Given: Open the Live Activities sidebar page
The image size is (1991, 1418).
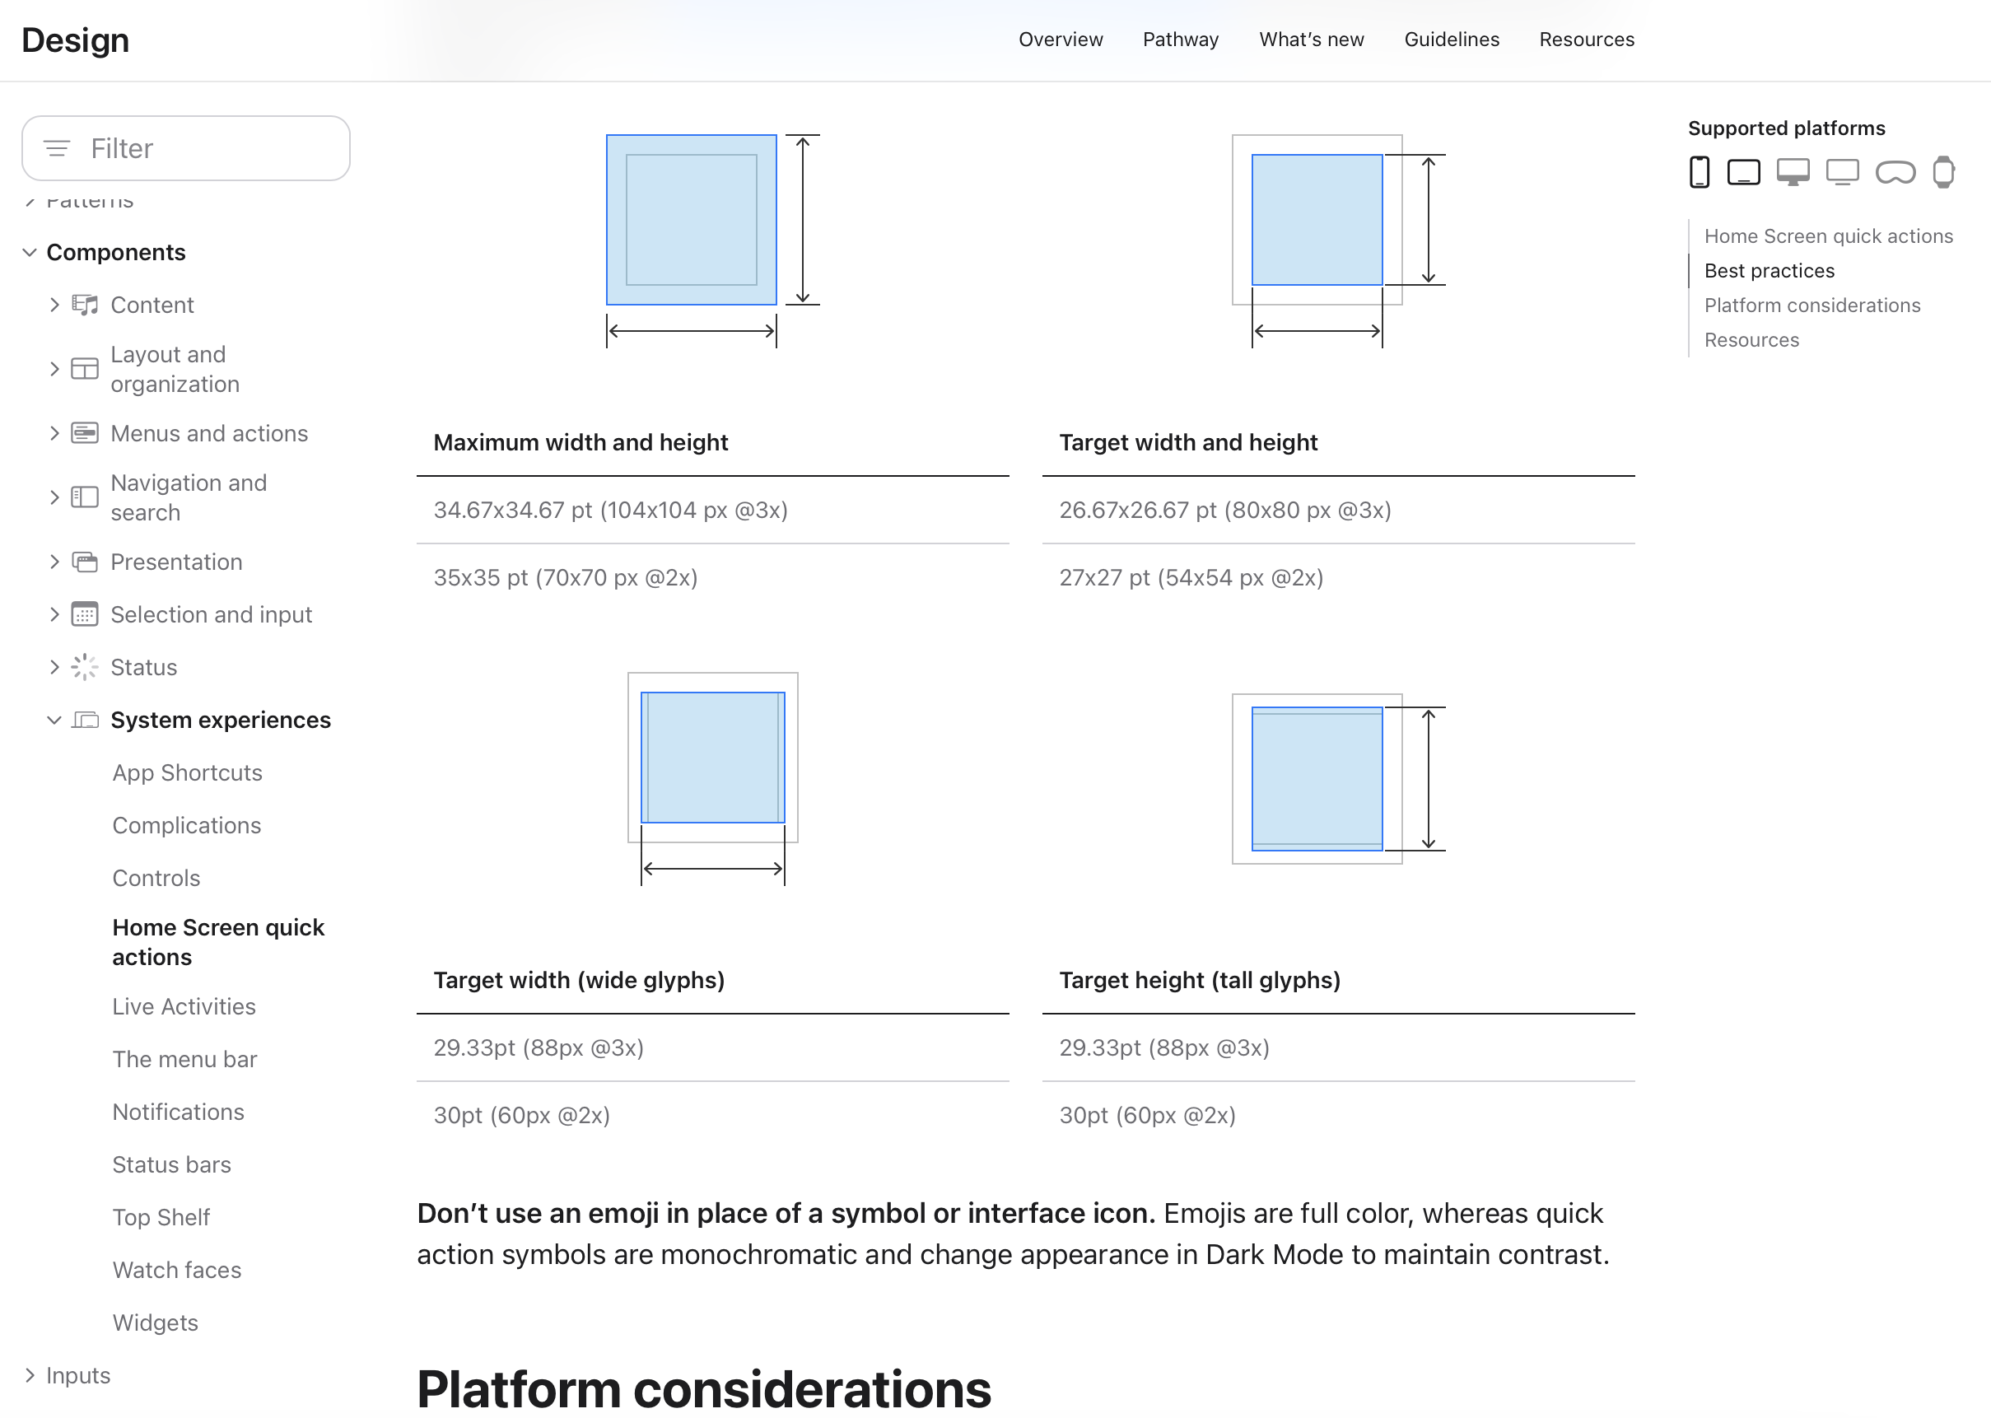Looking at the screenshot, I should (x=184, y=1007).
